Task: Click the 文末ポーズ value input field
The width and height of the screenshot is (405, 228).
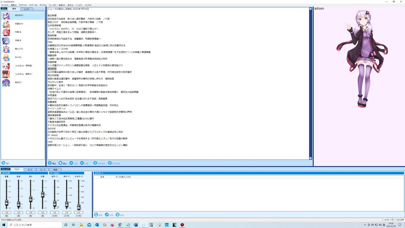Action: pos(78,212)
